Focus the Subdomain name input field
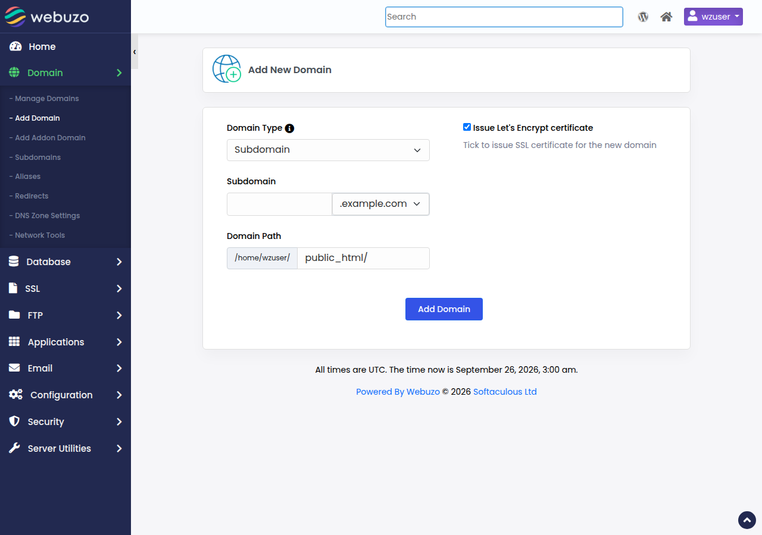 [x=279, y=204]
